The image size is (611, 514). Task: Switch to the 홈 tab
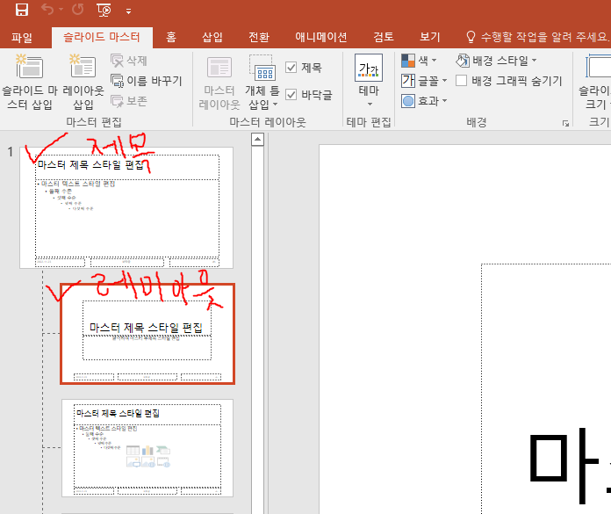click(x=171, y=38)
